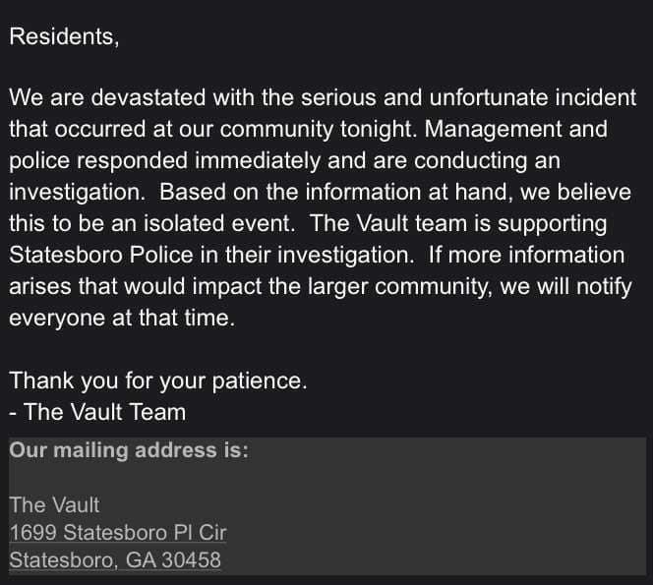Click the word 'Management' in the message

coord(493,130)
